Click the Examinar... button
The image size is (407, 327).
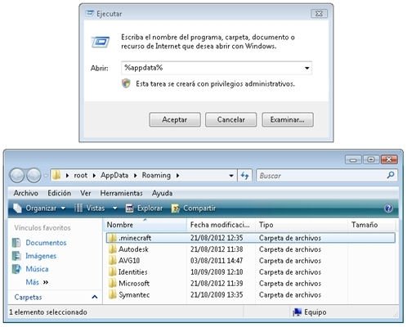tap(288, 119)
